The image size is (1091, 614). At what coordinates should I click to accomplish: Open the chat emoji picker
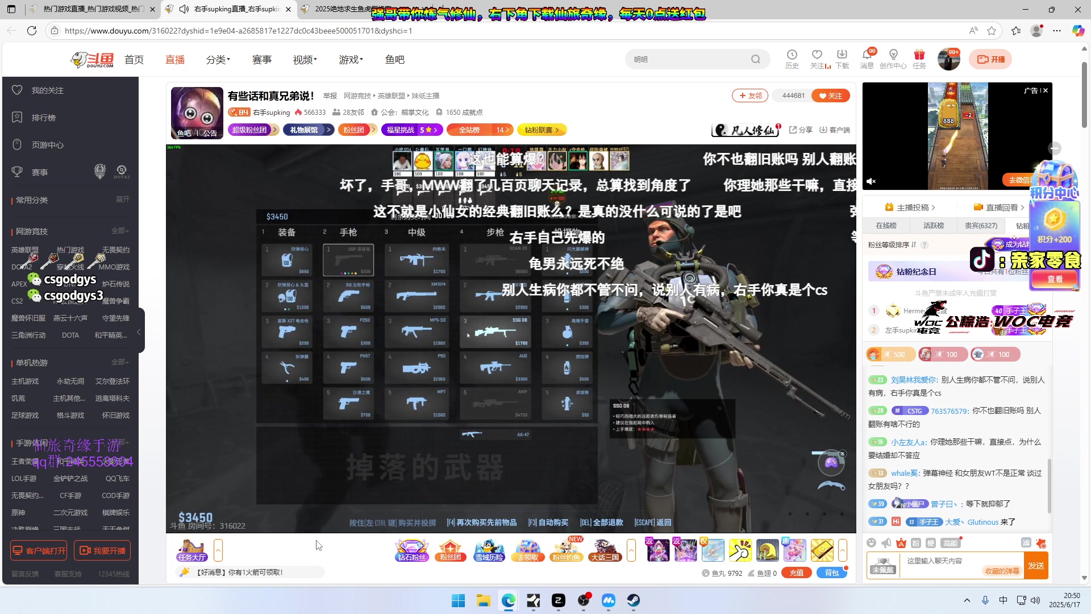872,543
